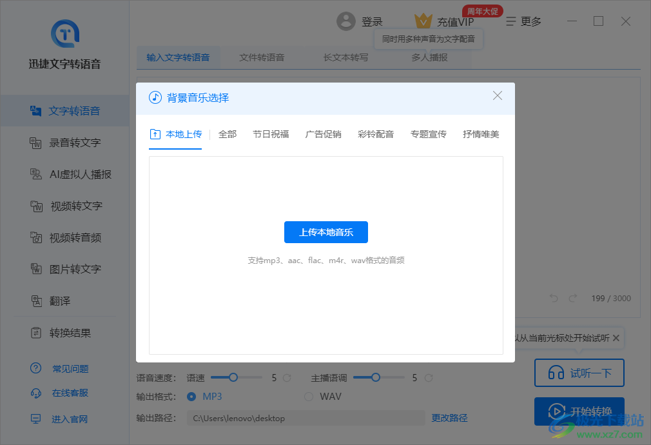Open the 图片转文字 tool
The height and width of the screenshot is (445, 651).
pos(67,269)
